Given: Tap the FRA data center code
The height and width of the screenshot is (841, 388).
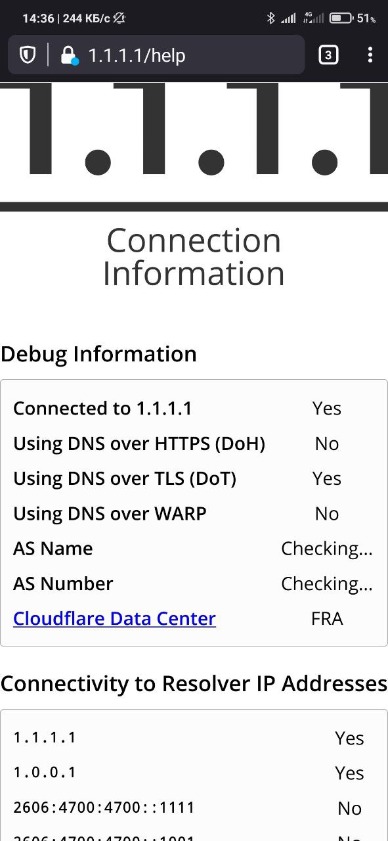Looking at the screenshot, I should click(x=327, y=619).
